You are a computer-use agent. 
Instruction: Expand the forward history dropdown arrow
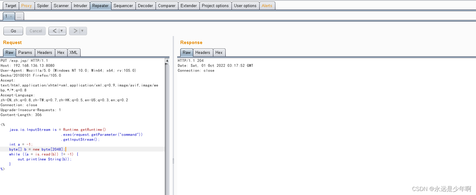click(x=83, y=31)
